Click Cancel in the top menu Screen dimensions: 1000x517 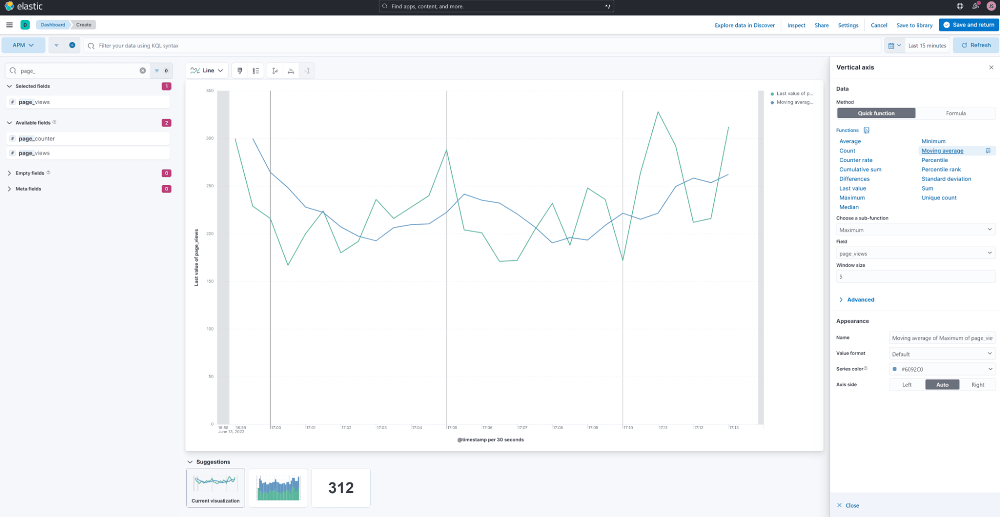[x=879, y=25]
